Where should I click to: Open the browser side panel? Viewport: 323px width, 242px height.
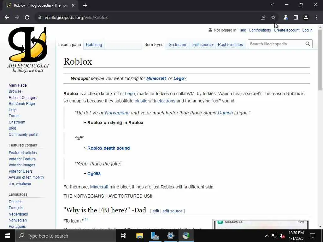coord(296,18)
